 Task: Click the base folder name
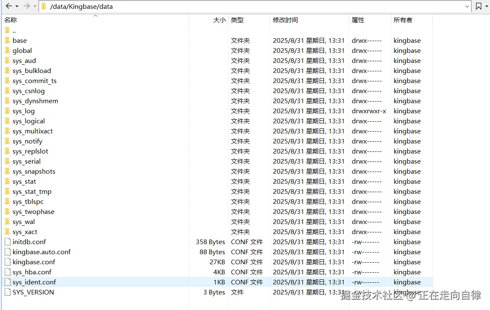point(20,40)
